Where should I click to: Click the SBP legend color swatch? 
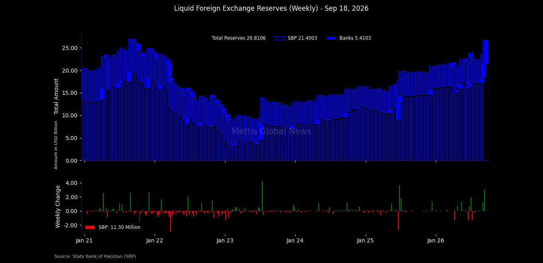[280, 38]
